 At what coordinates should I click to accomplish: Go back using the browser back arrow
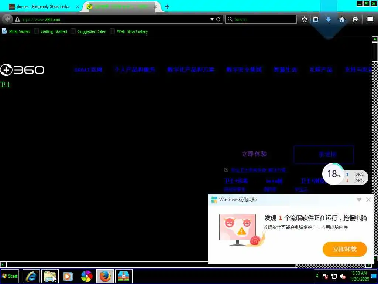[x=7, y=19]
